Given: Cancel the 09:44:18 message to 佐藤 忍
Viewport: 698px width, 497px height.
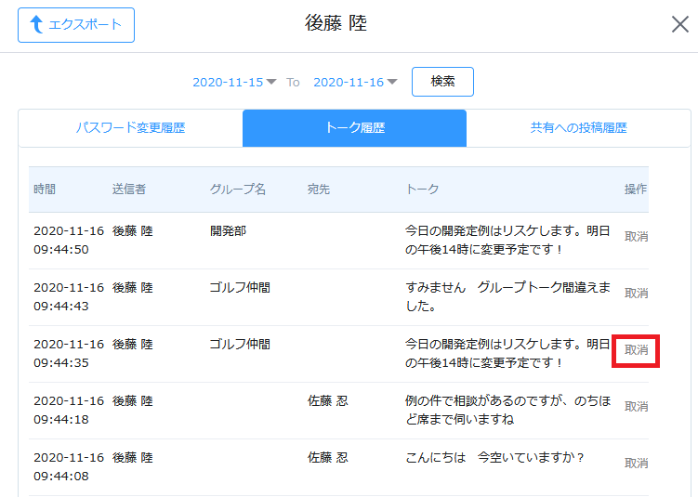Looking at the screenshot, I should (x=636, y=407).
